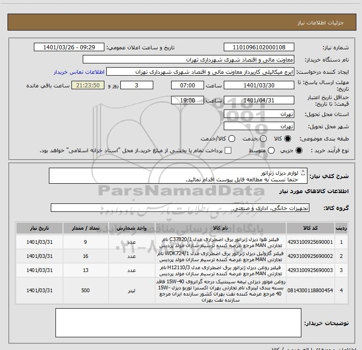Click the buyer organization name field
This screenshot has width=362, height=350.
pyautogui.click(x=189, y=60)
